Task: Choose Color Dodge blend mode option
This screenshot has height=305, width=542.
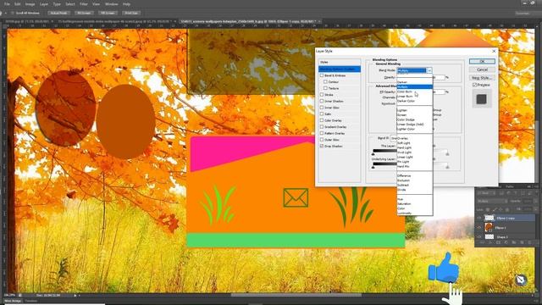Action: pos(406,119)
